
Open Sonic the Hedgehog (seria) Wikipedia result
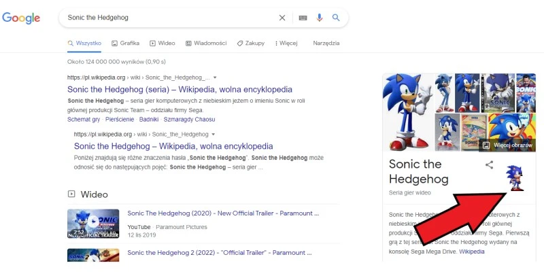pyautogui.click(x=180, y=90)
